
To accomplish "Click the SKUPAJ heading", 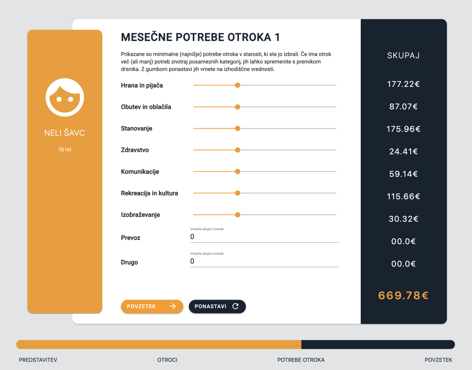I will click(404, 55).
